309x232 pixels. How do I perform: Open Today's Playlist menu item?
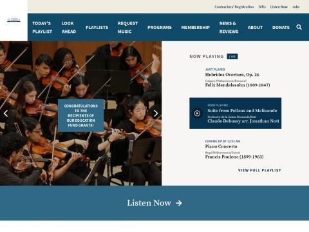pyautogui.click(x=42, y=27)
